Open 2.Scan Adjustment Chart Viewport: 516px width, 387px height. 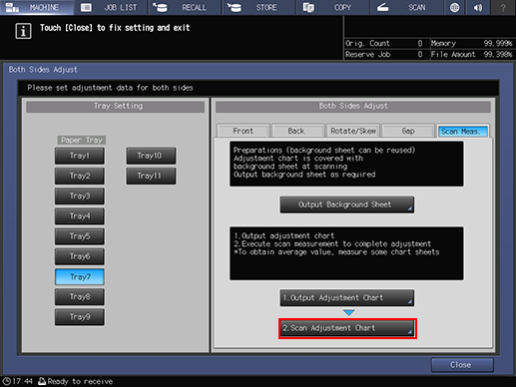pos(347,328)
